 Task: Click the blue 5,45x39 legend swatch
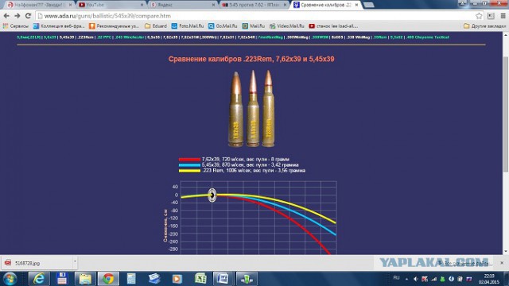coord(189,164)
